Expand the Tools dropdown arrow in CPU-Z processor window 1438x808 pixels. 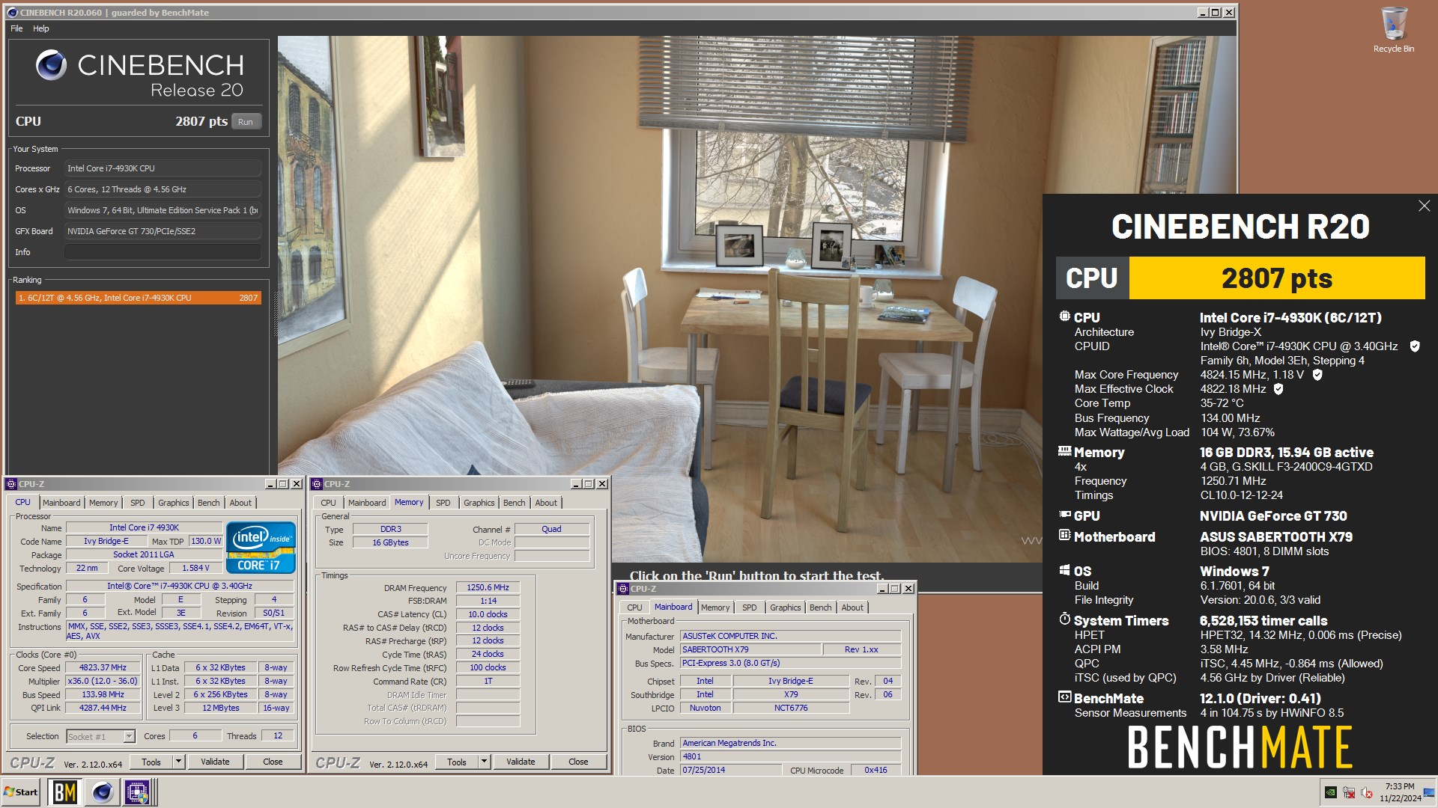(x=178, y=762)
